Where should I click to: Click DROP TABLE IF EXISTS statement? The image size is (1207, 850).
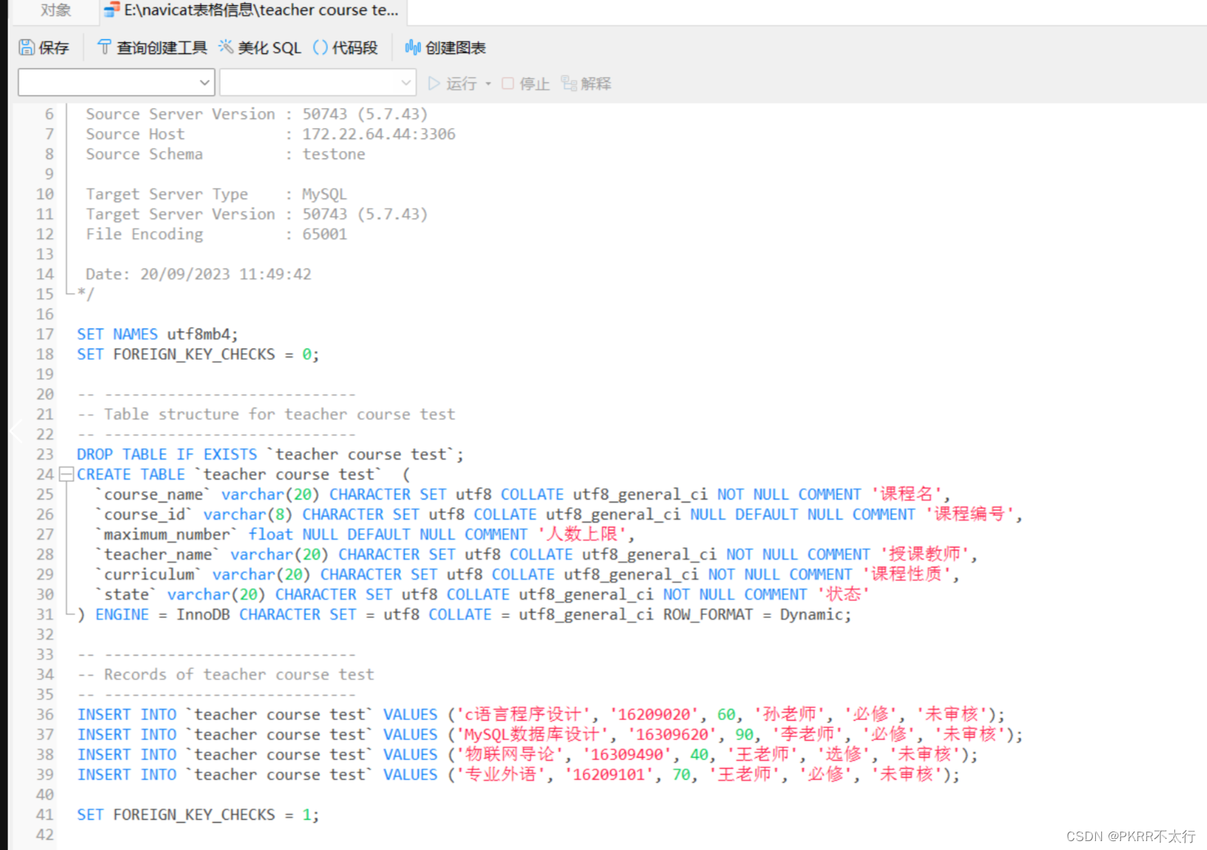click(x=270, y=454)
